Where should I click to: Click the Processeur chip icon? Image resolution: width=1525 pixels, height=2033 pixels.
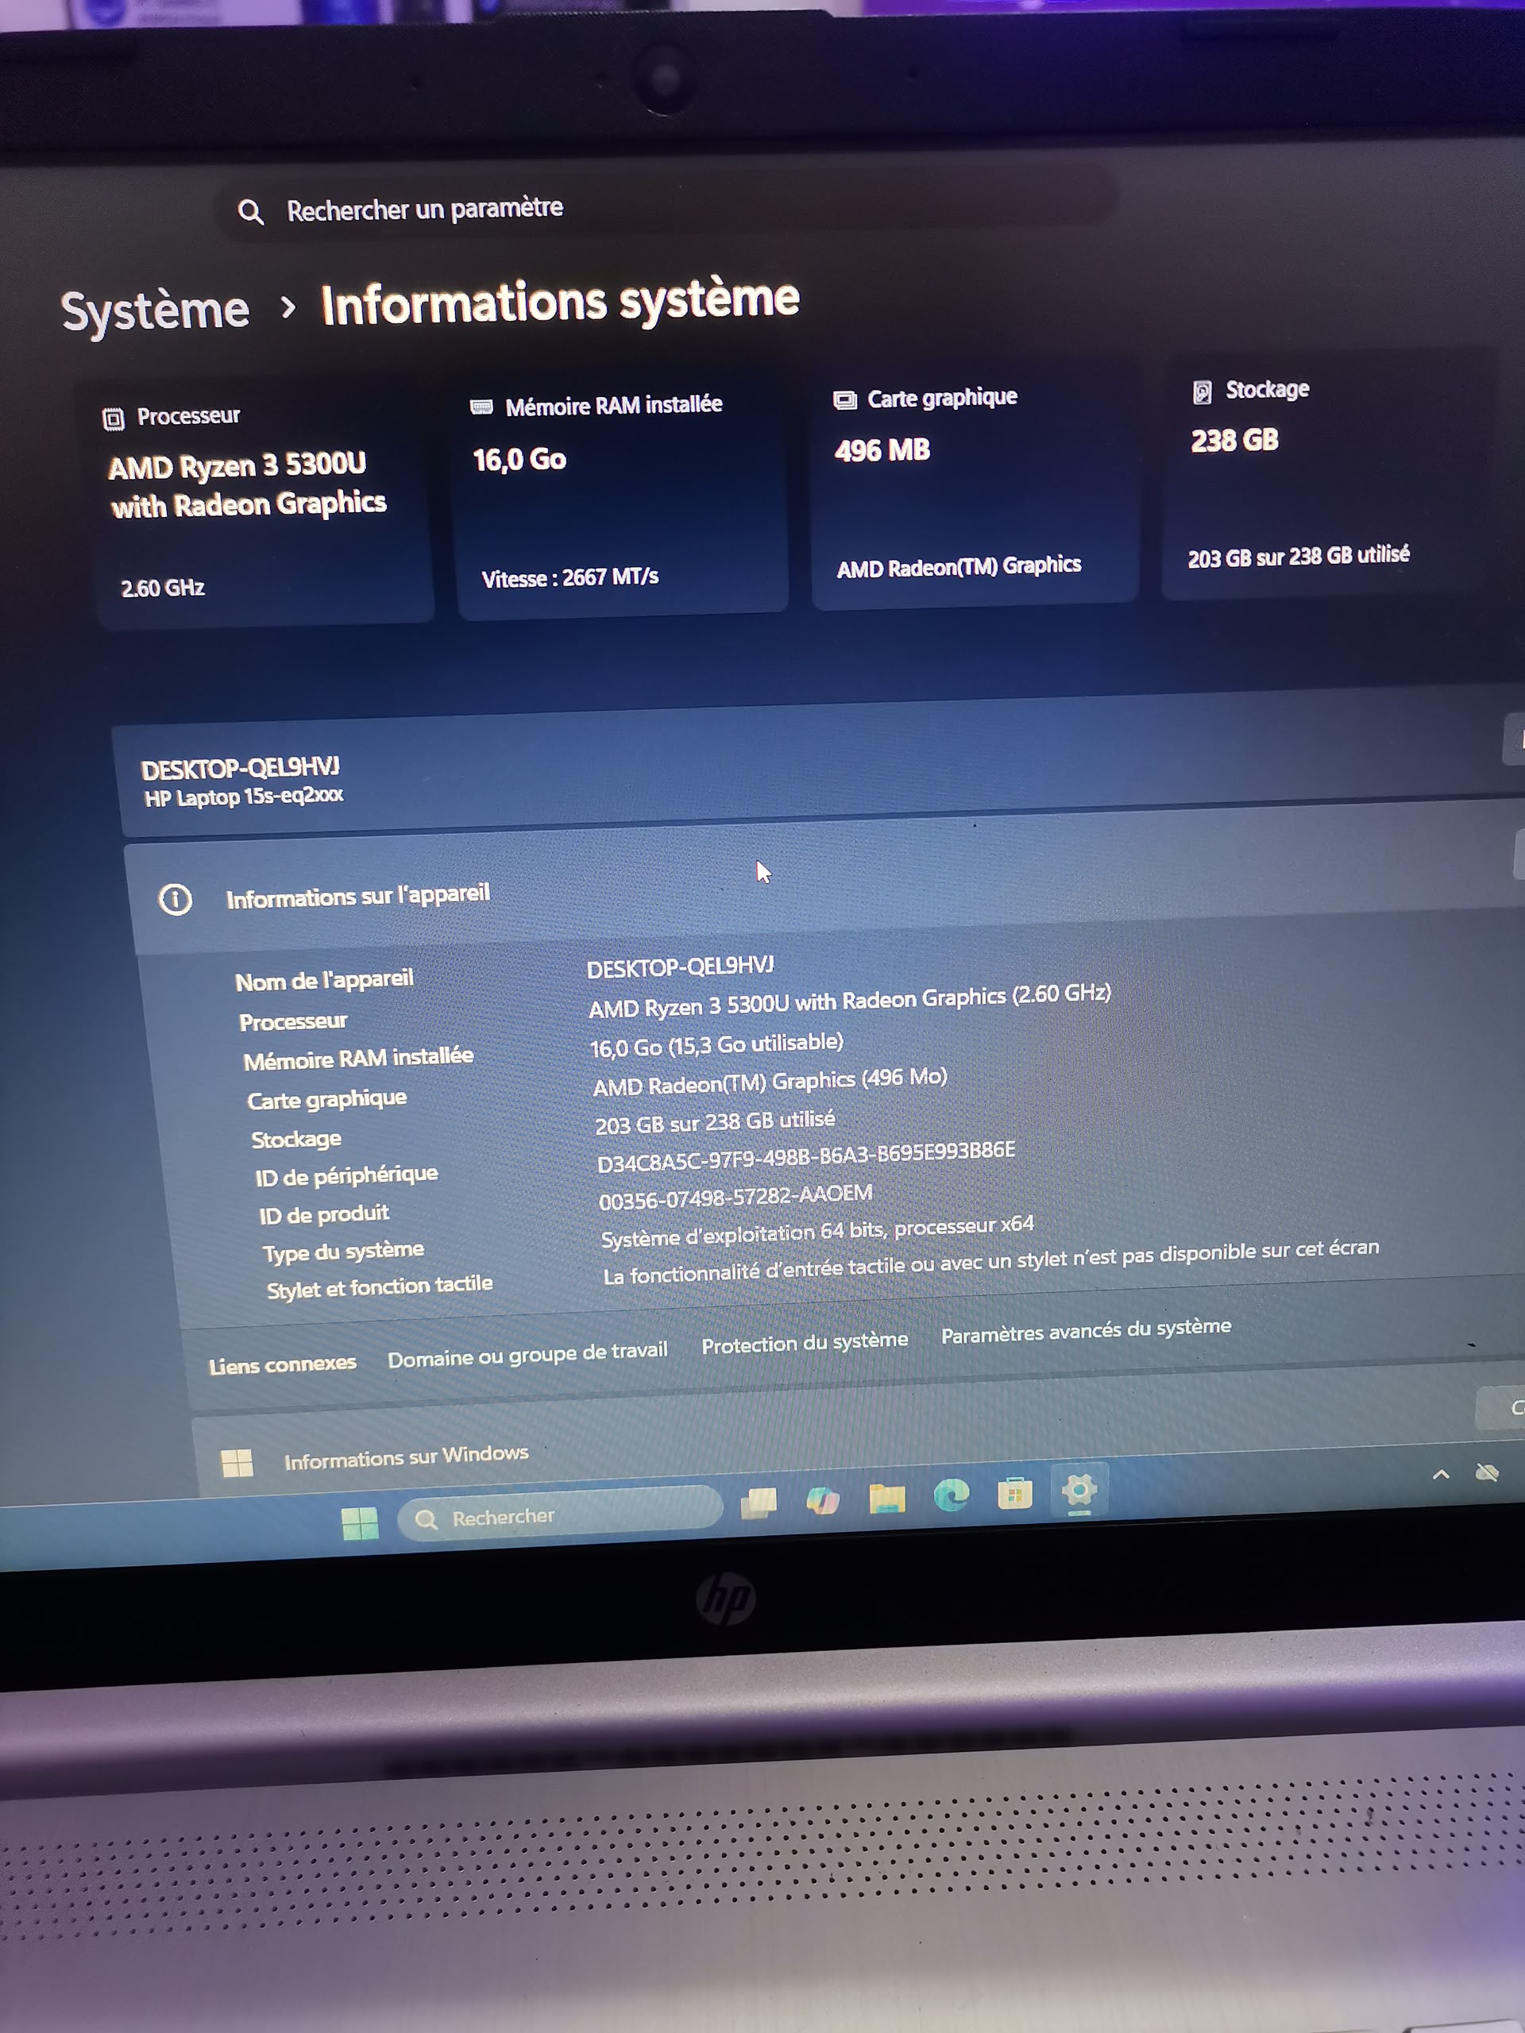pos(113,419)
